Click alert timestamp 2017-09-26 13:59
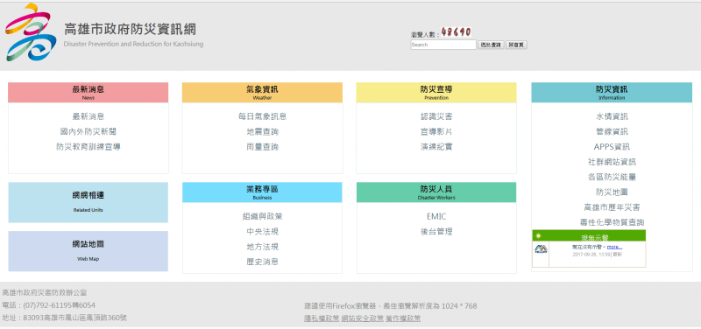 [591, 254]
